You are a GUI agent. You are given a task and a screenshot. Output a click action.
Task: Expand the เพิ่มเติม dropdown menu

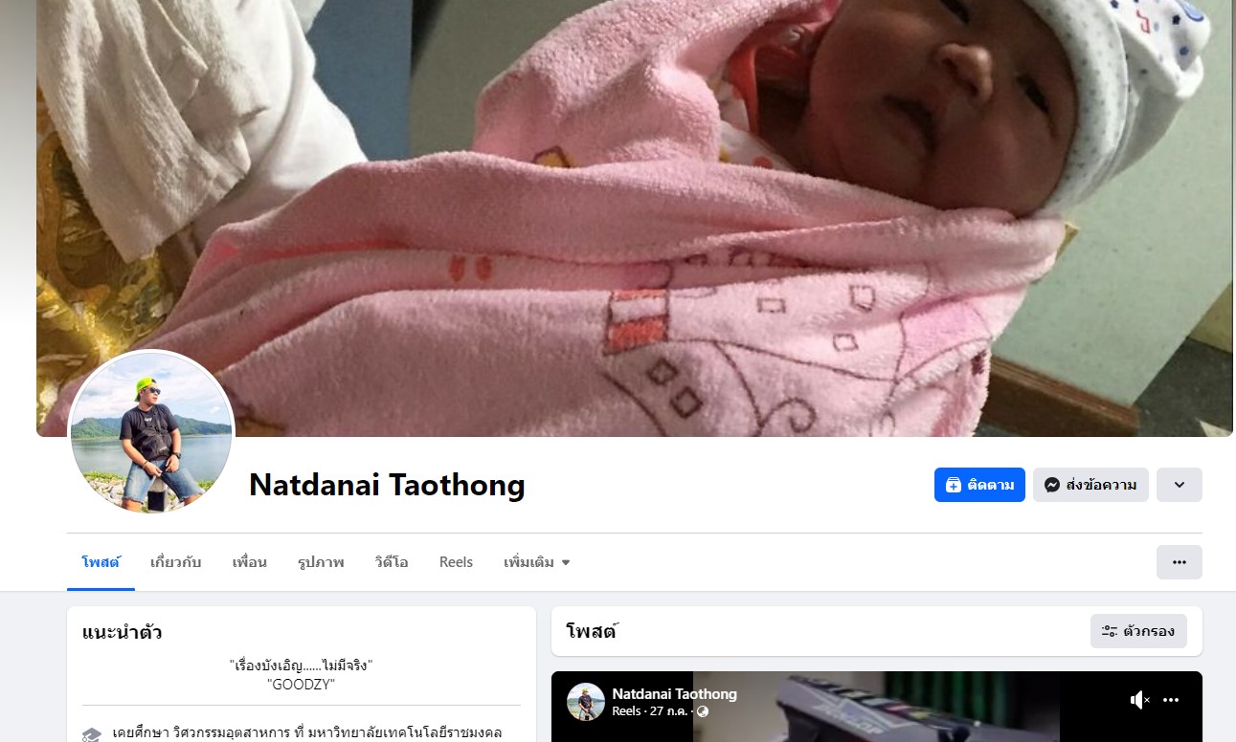(536, 562)
